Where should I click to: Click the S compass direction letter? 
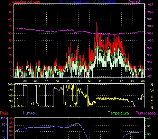[152, 96]
